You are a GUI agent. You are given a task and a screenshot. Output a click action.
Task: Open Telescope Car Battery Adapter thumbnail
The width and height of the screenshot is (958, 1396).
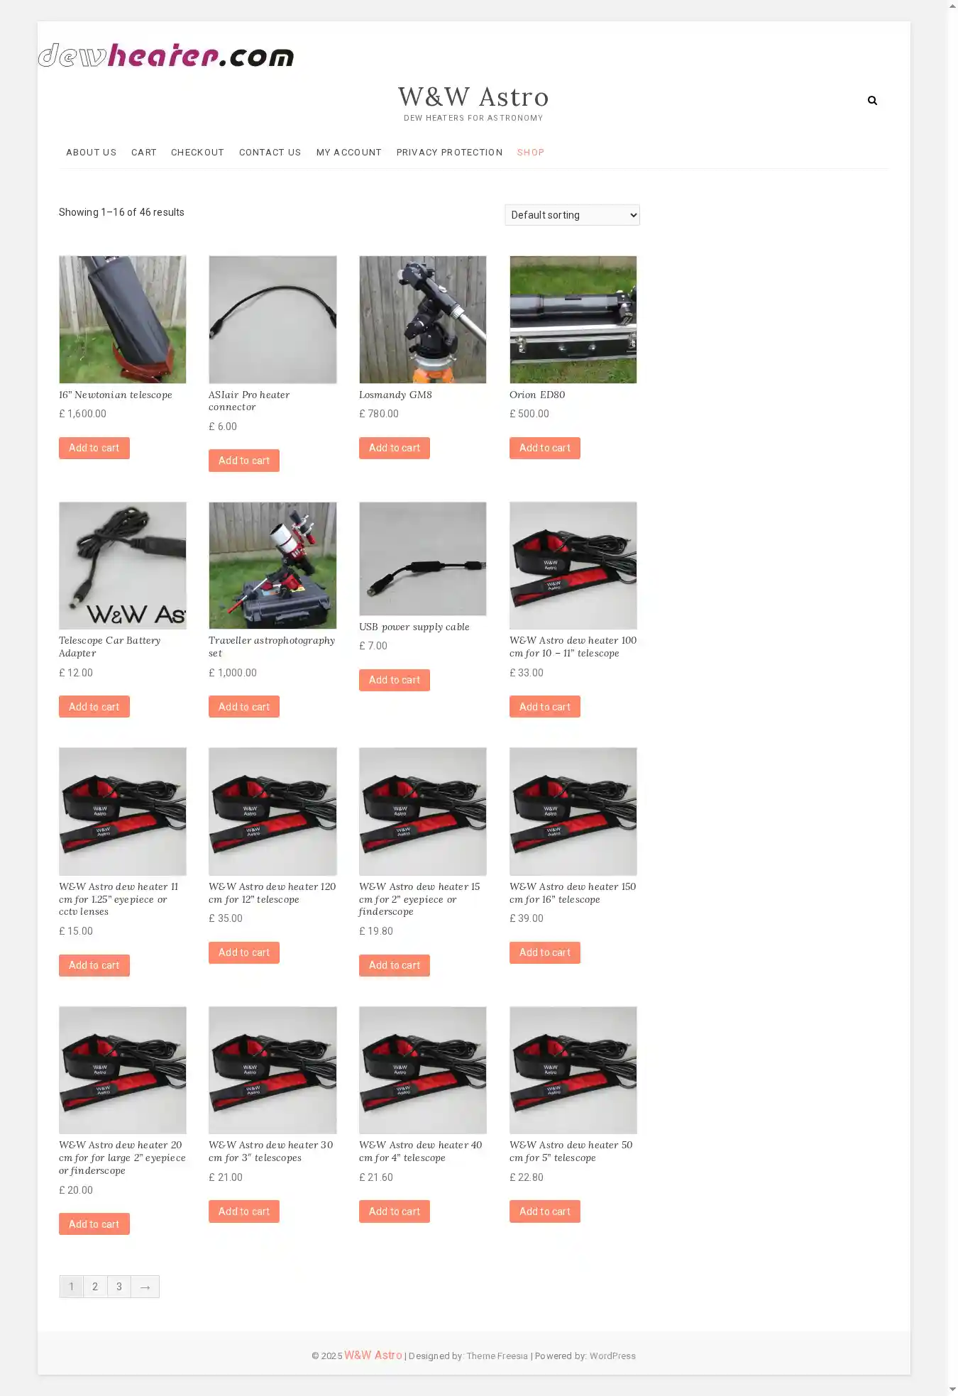point(123,566)
